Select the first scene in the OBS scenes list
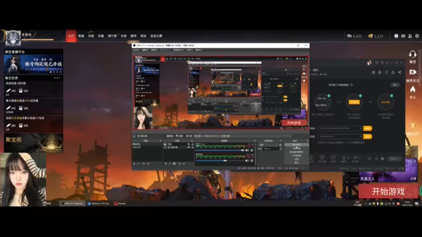The image size is (422, 237). click(x=147, y=144)
